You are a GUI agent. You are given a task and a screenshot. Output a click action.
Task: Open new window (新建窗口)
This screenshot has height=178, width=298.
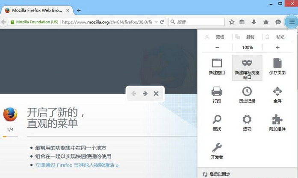[217, 67]
